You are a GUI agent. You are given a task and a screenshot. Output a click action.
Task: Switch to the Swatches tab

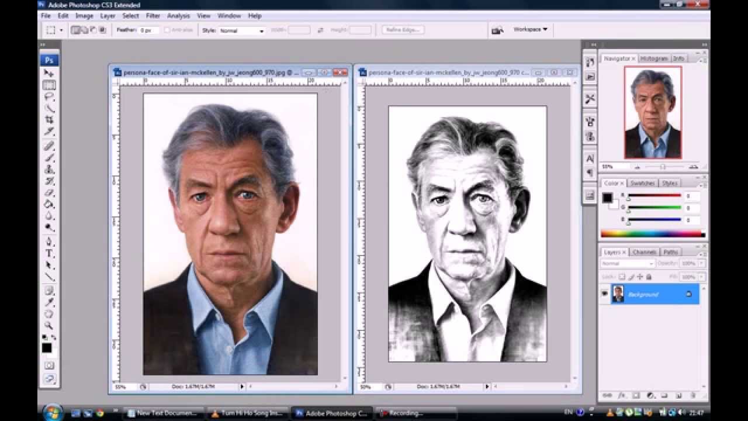tap(643, 182)
